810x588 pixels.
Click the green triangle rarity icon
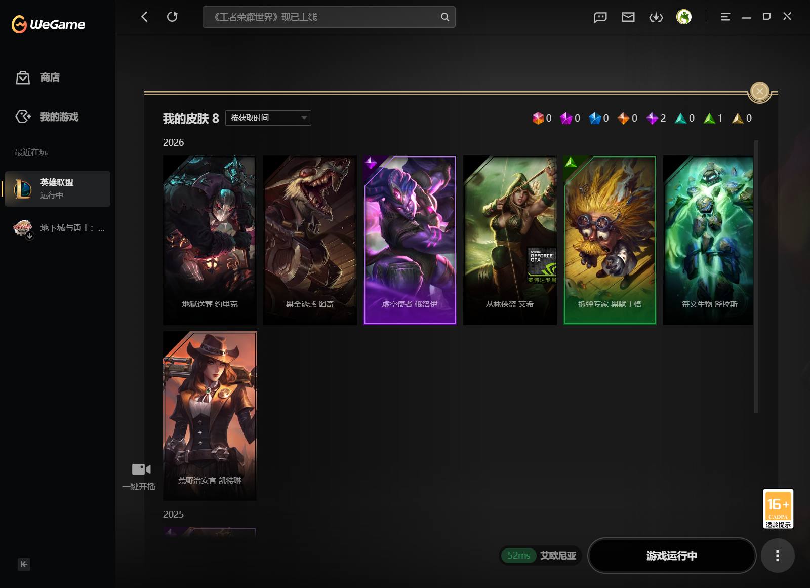click(x=709, y=118)
